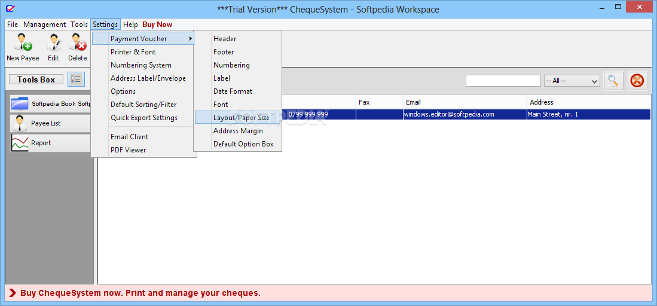Select PDF Viewer setting
The image size is (657, 306).
coord(143,149)
